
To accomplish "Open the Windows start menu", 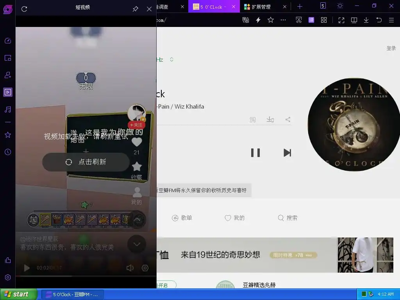I will (18, 295).
